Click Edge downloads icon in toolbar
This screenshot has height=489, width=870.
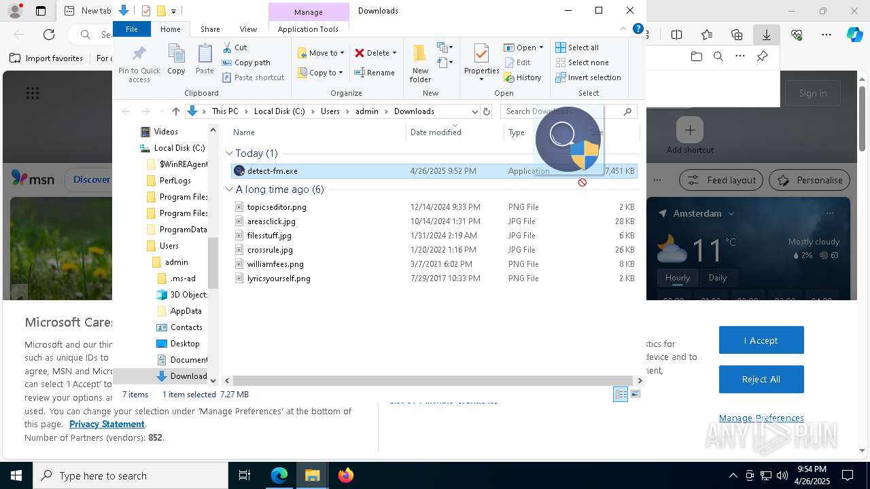(x=767, y=35)
